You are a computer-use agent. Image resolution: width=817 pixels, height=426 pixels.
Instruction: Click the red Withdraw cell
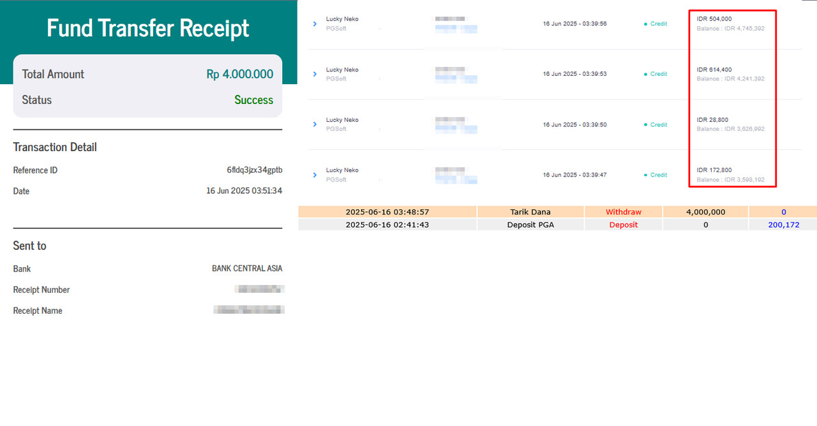point(624,212)
